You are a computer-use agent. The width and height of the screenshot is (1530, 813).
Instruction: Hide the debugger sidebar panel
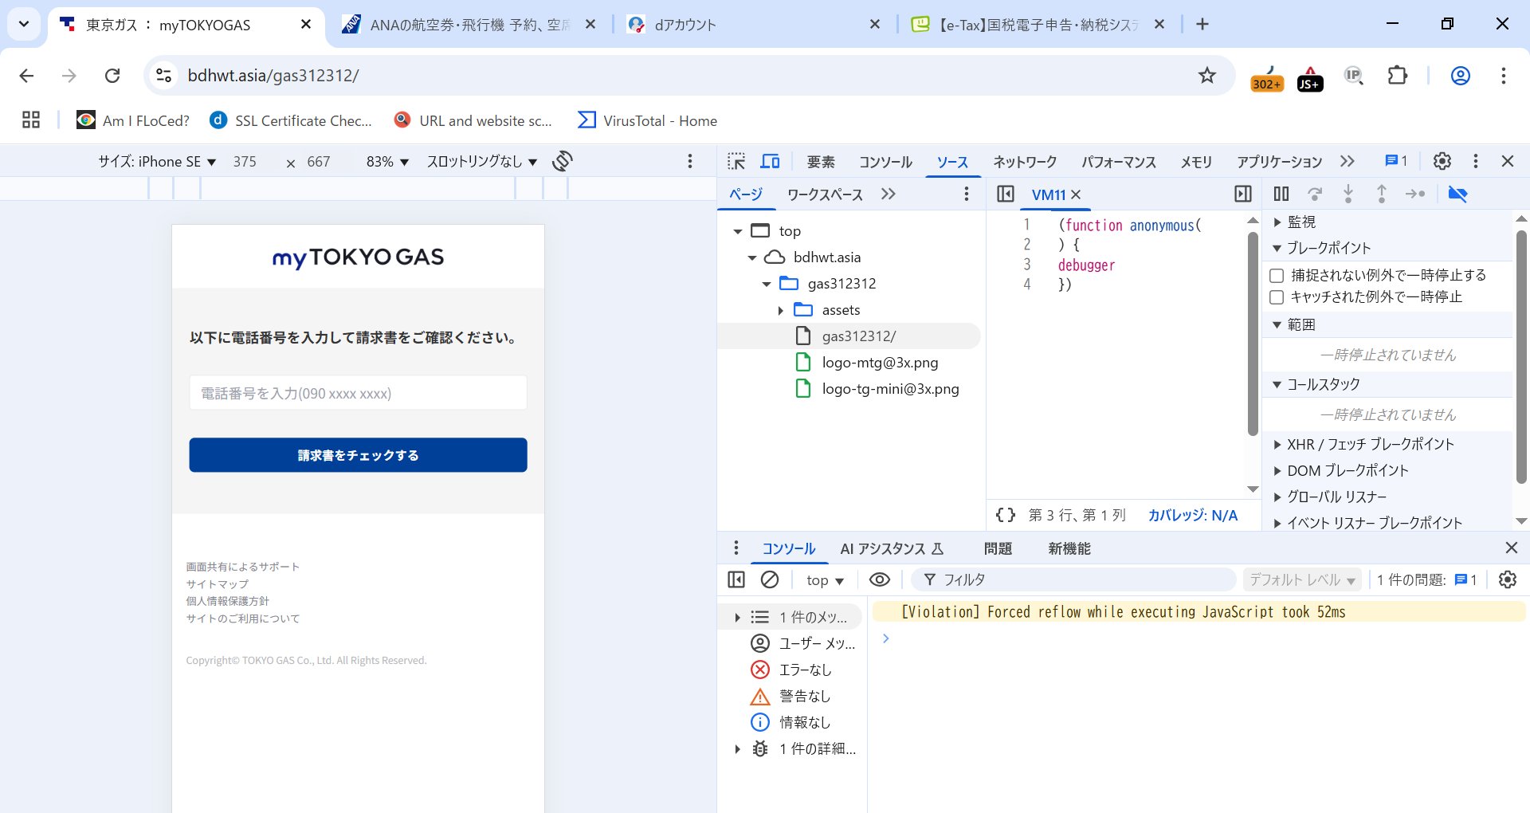click(x=1243, y=194)
